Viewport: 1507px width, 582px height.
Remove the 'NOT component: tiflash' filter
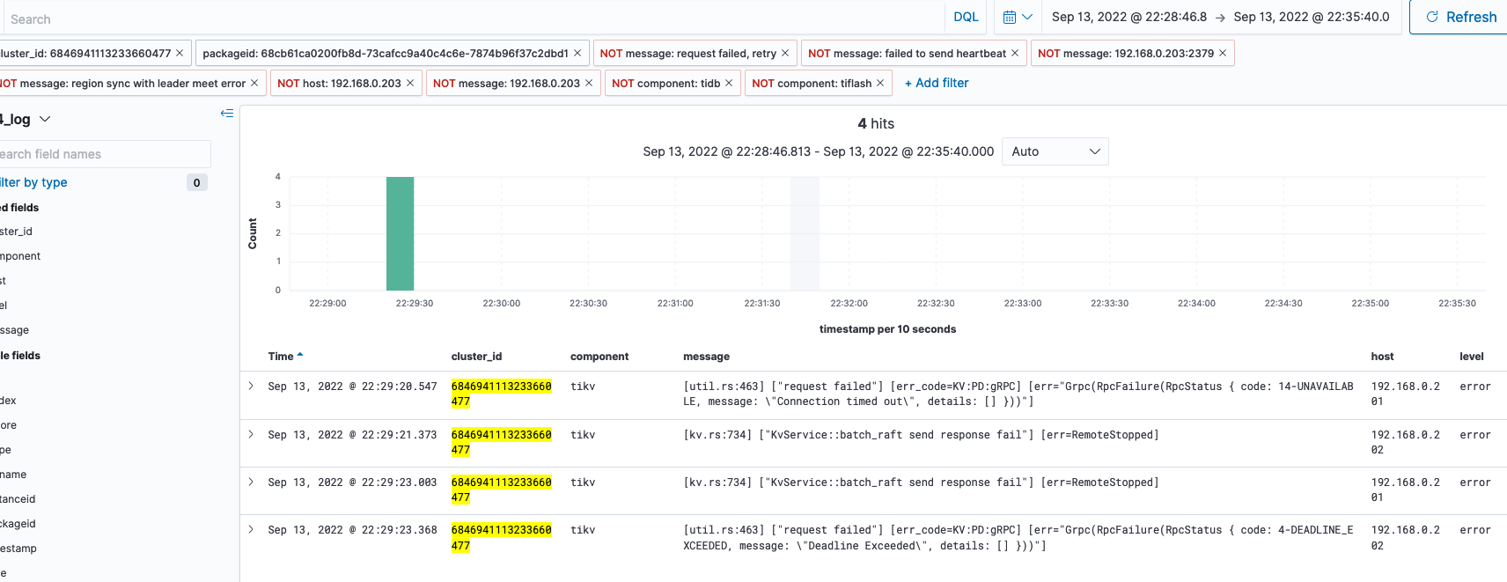[880, 84]
